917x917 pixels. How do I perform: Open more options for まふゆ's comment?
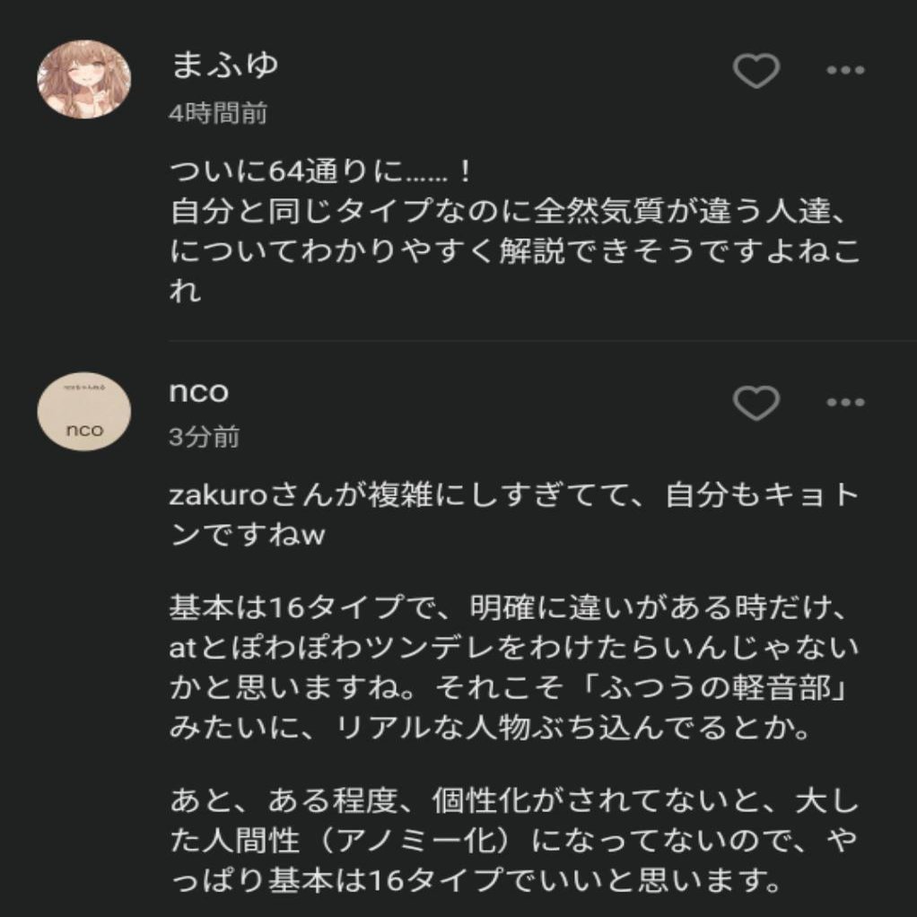coord(844,71)
